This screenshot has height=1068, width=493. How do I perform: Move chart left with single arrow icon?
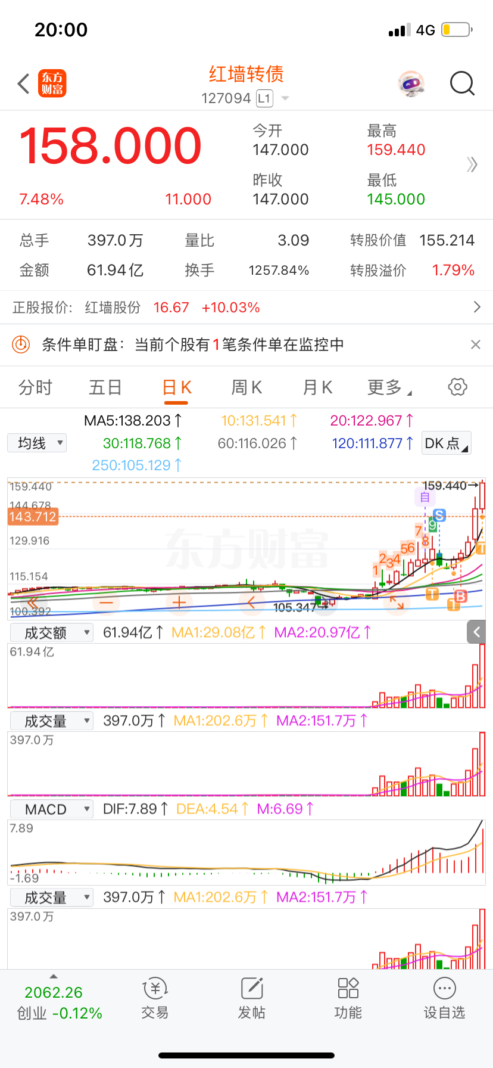pyautogui.click(x=251, y=603)
